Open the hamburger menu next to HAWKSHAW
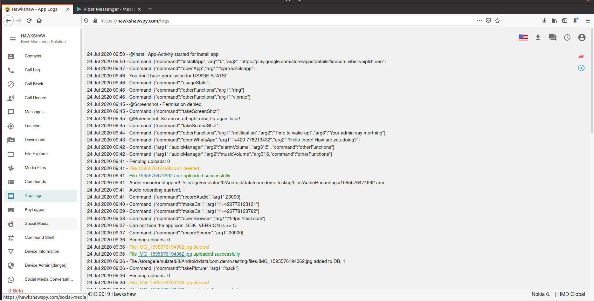 [x=13, y=39]
